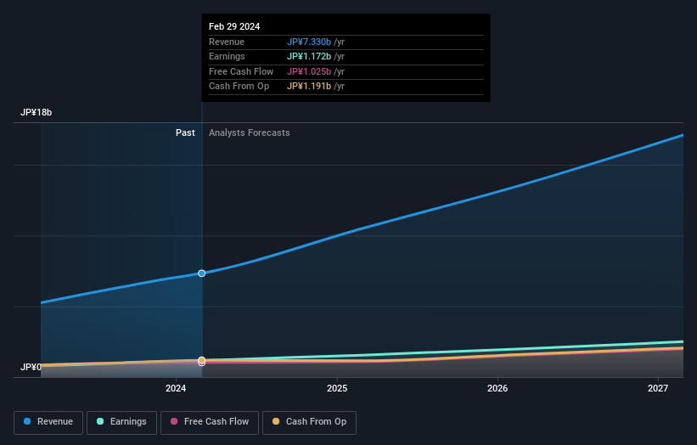The width and height of the screenshot is (697, 445).
Task: Click the JP¥7.330b revenue value
Action: (x=309, y=42)
